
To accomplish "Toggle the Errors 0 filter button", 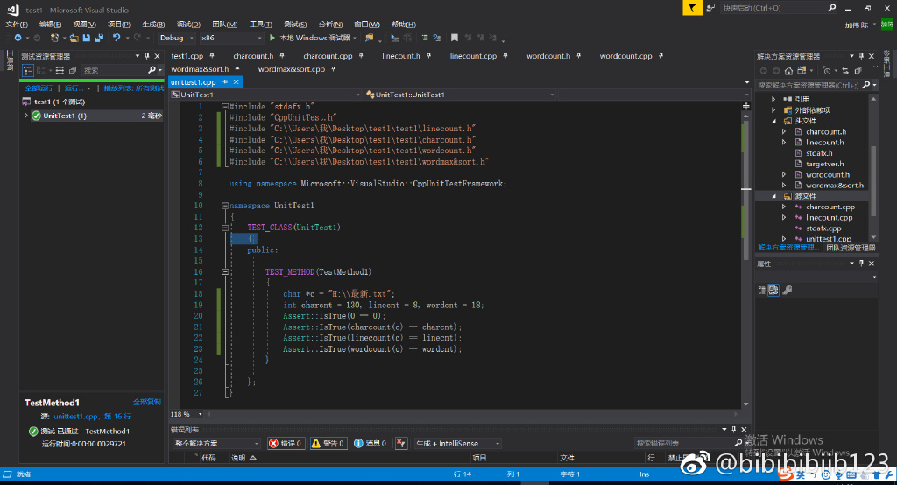I will coord(286,444).
